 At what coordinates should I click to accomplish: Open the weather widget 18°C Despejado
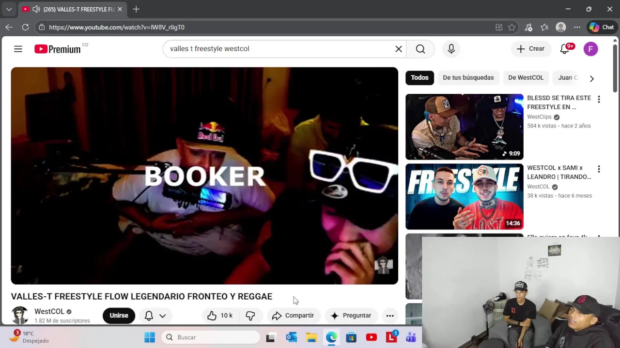click(29, 337)
